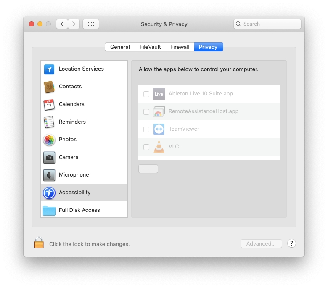Toggle the RemoteAssistanceHost.app checkbox

pos(146,112)
